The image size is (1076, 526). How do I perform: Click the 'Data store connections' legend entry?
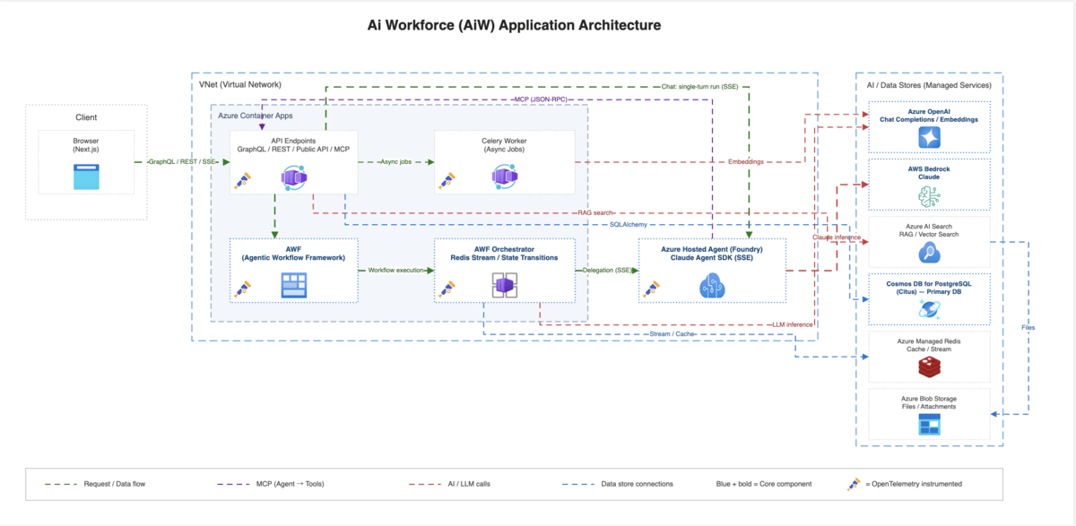click(x=637, y=484)
